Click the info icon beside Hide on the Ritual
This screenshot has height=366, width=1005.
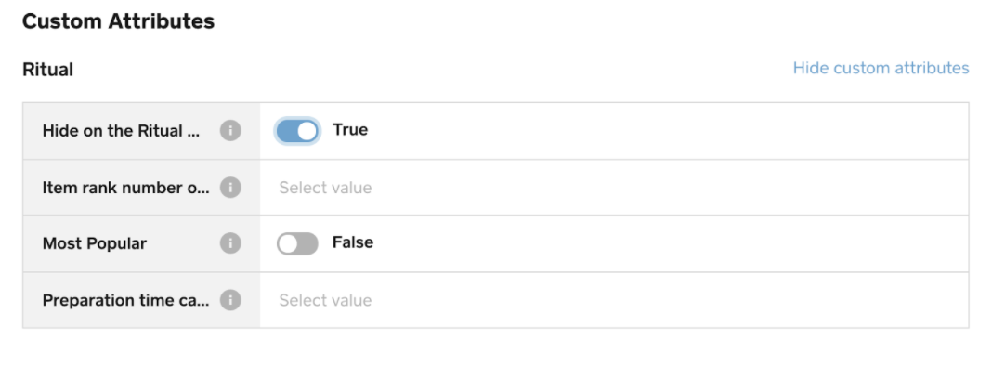230,131
